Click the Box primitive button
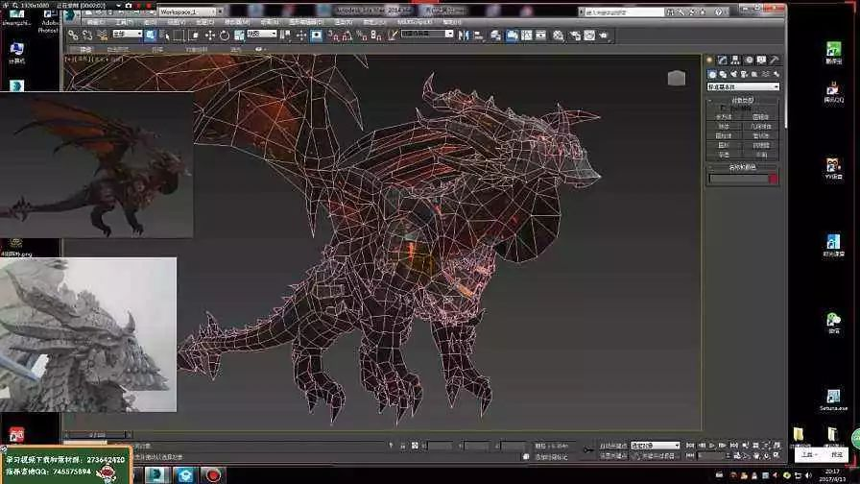Viewport: 860px width, 484px height. click(x=724, y=117)
